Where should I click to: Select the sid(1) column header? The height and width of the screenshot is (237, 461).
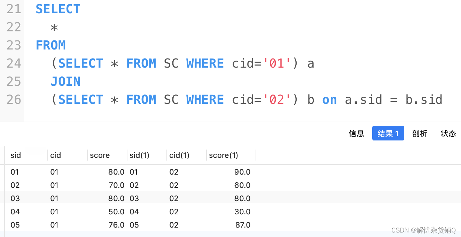(139, 155)
